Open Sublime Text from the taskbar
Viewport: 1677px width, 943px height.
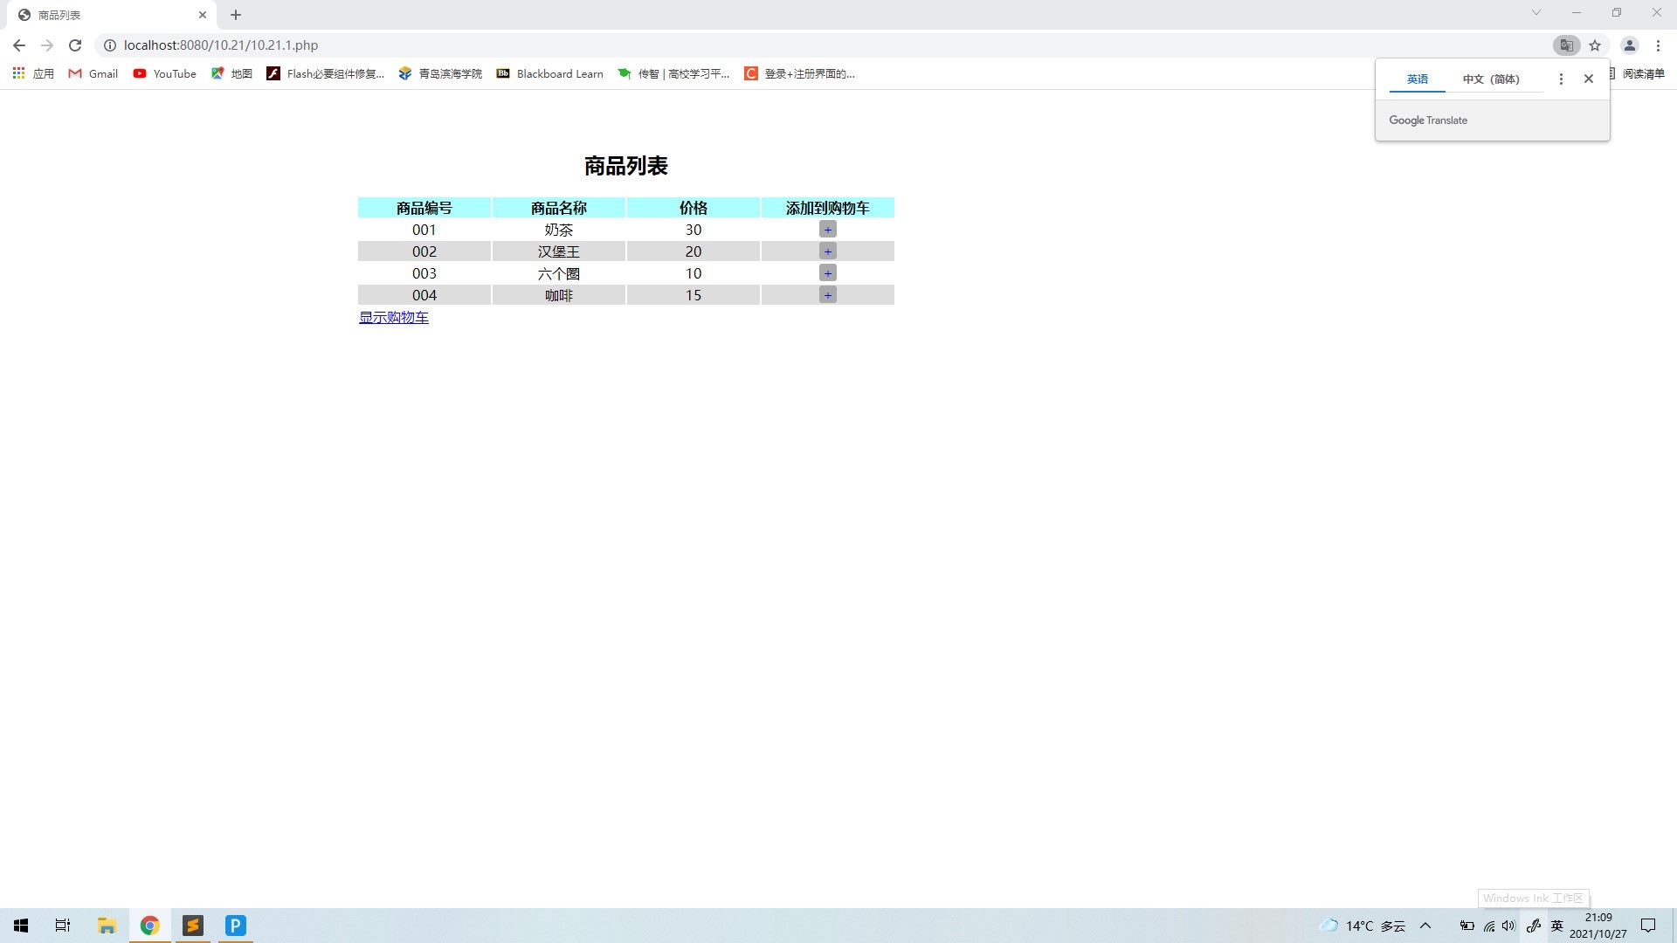(193, 926)
